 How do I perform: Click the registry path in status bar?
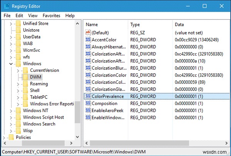tap(74, 152)
